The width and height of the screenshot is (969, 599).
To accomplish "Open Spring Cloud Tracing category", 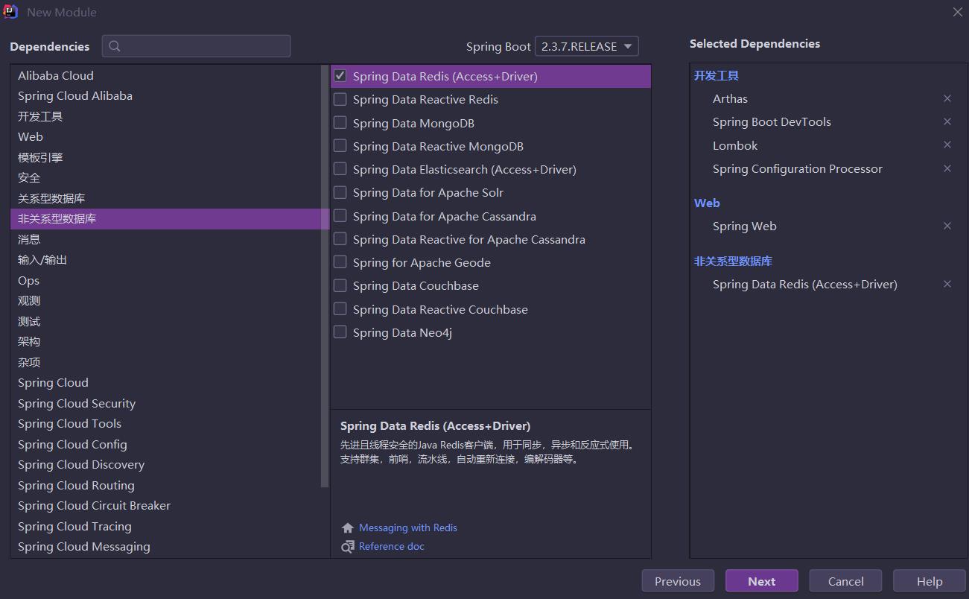I will click(165, 526).
